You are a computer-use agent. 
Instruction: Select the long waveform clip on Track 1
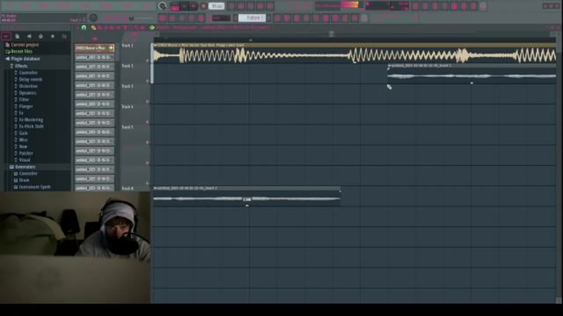(x=355, y=54)
